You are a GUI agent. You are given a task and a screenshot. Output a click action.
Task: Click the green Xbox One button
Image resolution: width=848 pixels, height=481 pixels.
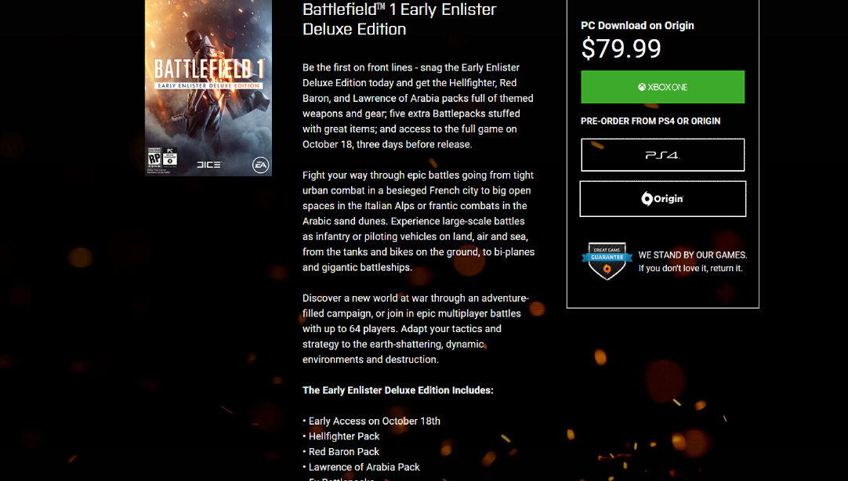click(662, 87)
